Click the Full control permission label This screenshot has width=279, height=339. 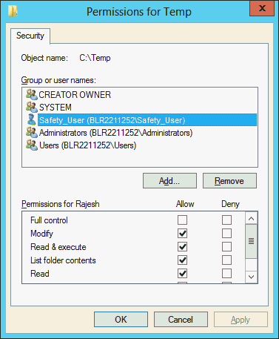49,220
